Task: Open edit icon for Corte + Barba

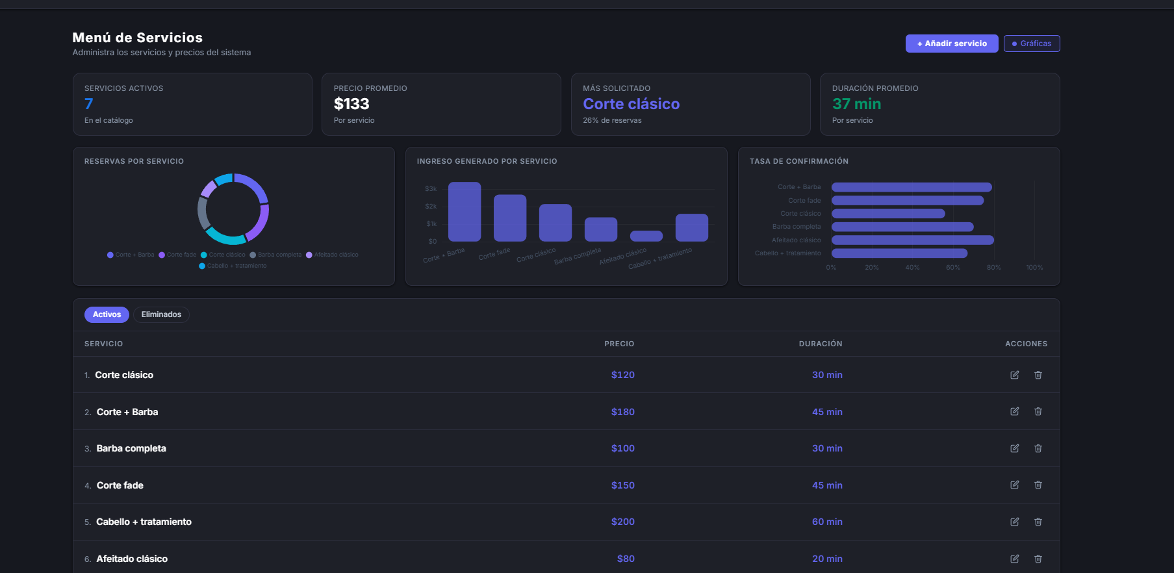Action: [x=1014, y=411]
